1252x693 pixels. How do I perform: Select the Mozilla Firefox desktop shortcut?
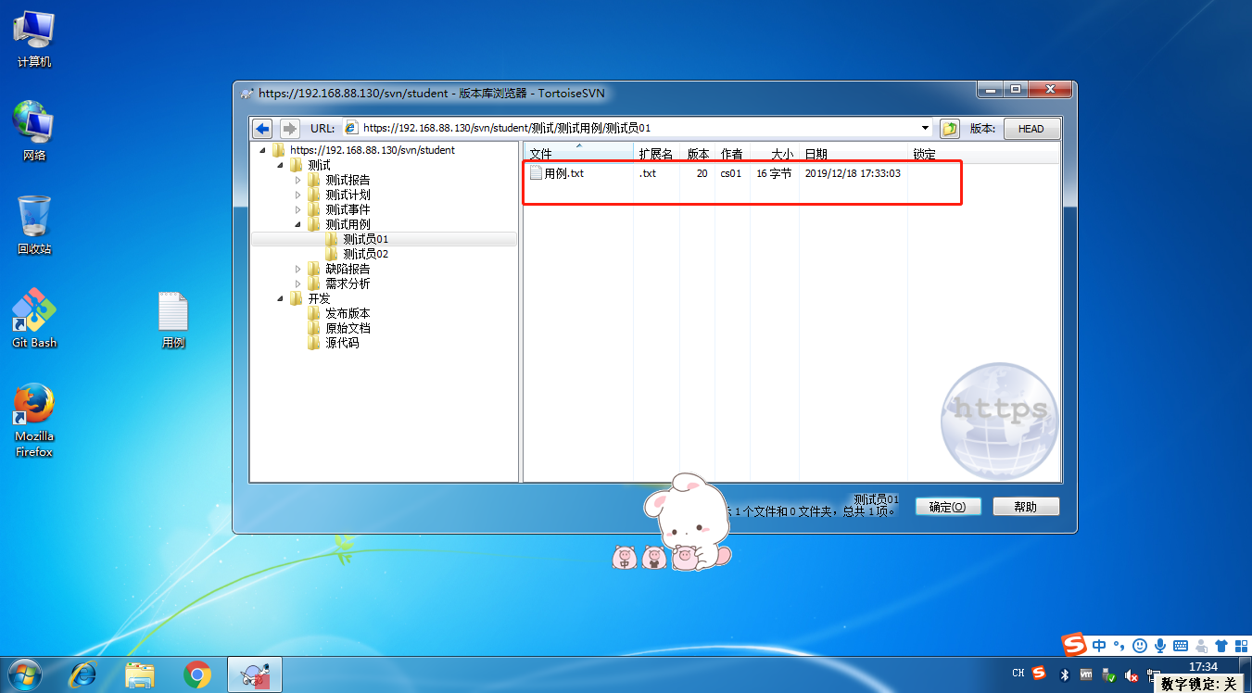tap(34, 420)
